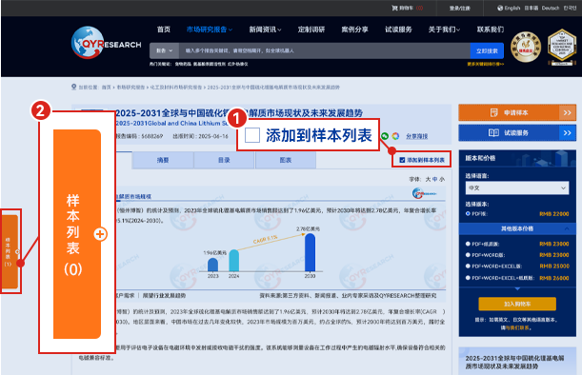Click the location pin icon in breadcrumb

click(74, 87)
